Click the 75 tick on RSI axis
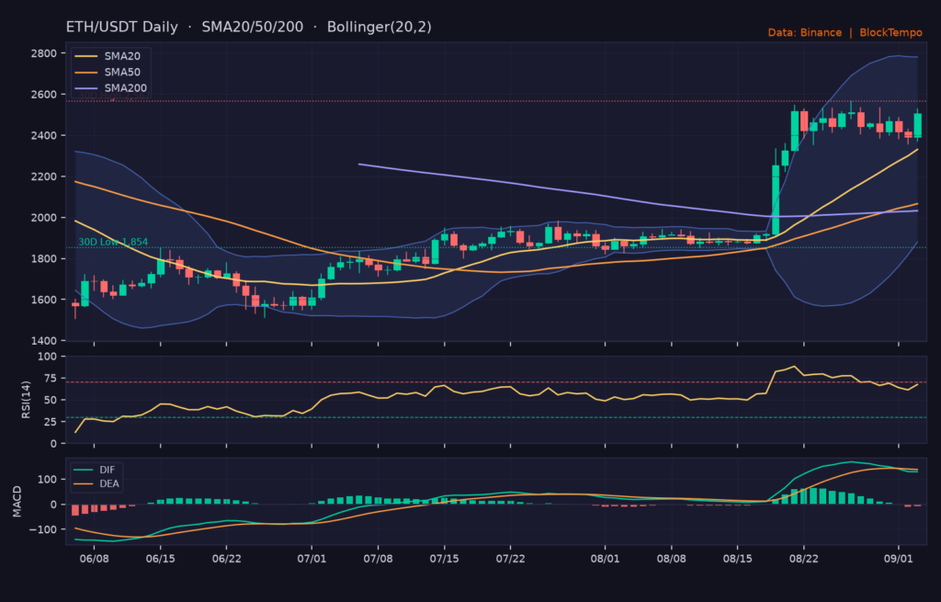 pos(51,378)
